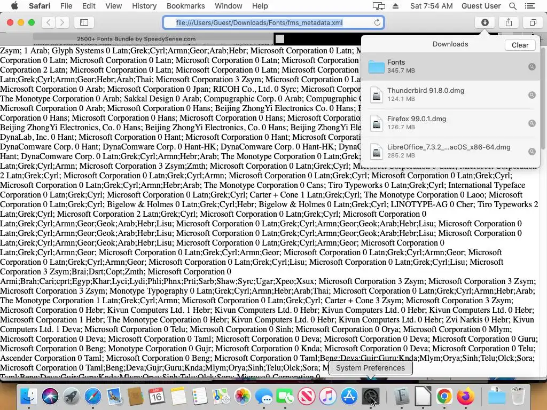Open the Safari application menu
The height and width of the screenshot is (410, 547).
40,6
